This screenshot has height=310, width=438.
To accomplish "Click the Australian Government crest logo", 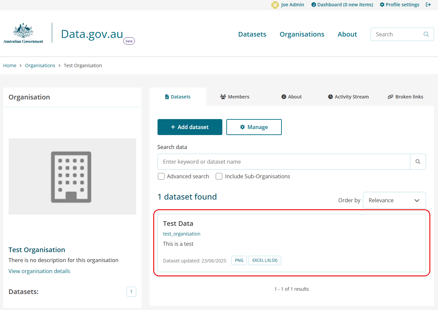I will pos(23,33).
